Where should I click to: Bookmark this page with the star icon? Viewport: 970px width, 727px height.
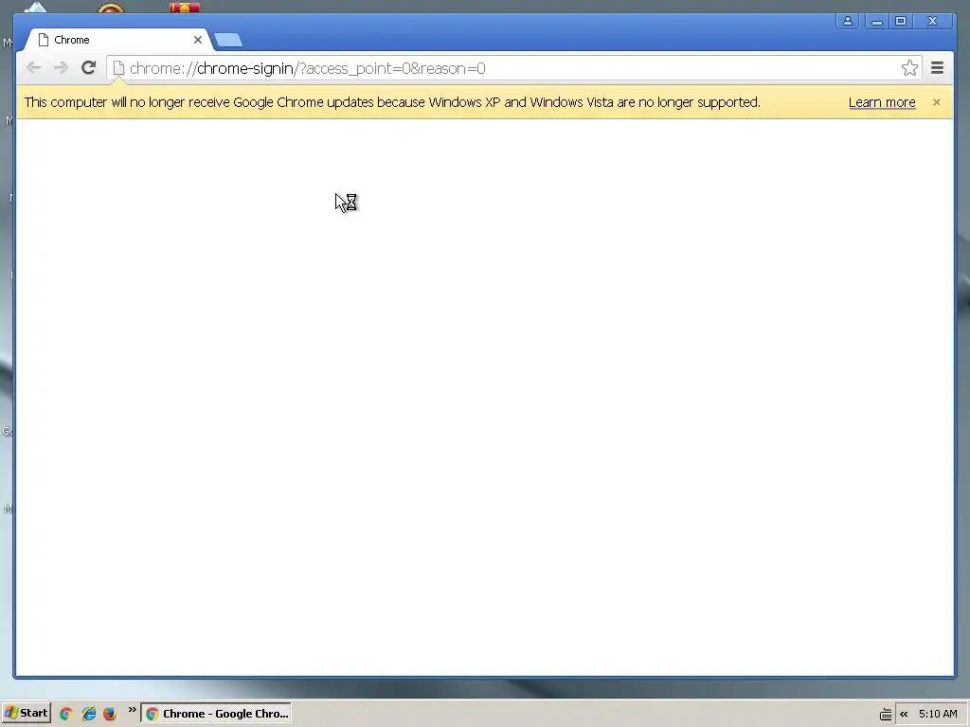tap(909, 68)
